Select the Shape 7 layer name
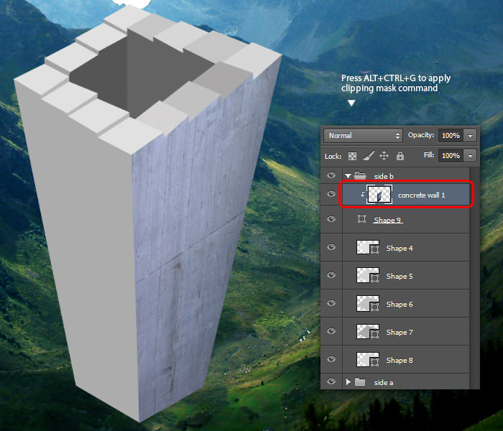The image size is (503, 431). (x=400, y=332)
